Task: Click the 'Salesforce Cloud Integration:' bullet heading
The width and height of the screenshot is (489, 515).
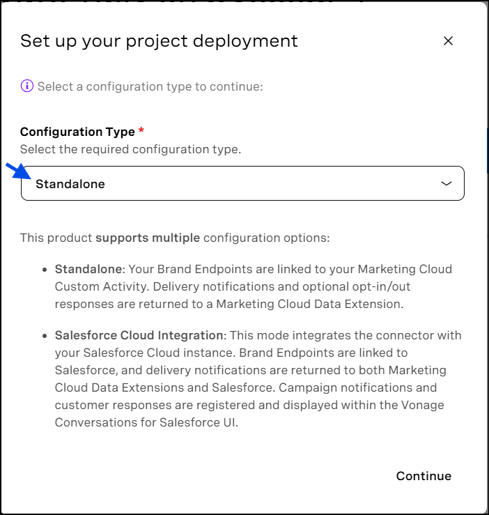Action: pyautogui.click(x=141, y=335)
